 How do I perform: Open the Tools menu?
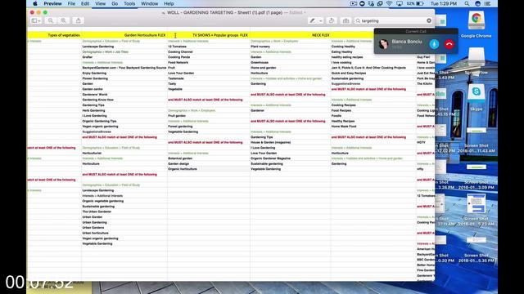[x=129, y=3]
